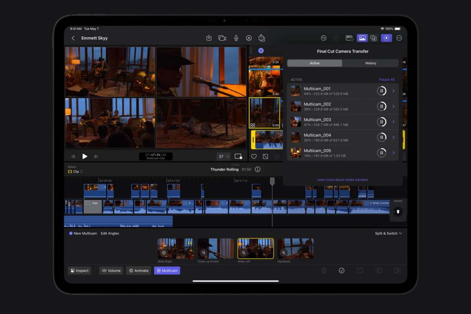
Task: Click New Multicam button
Action: coord(83,233)
